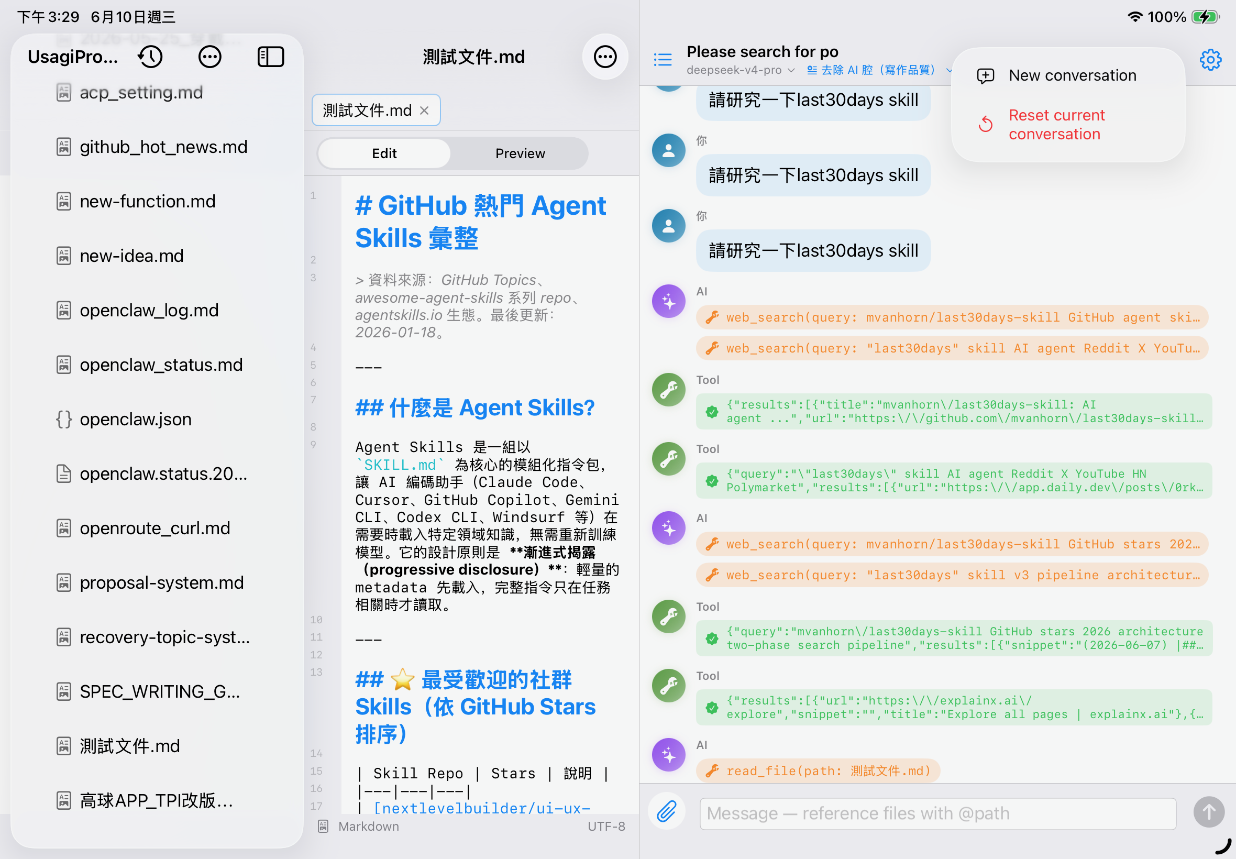Expand web_search v3 pipeline architecture call

coord(951,575)
